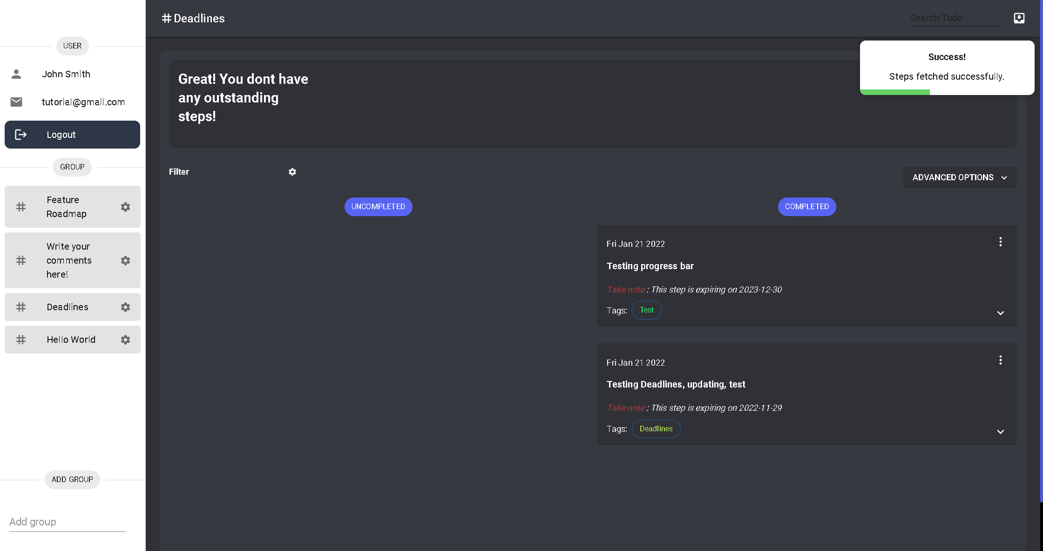This screenshot has width=1043, height=551.
Task: Click the user profile icon beside John Smith
Action: (16, 74)
